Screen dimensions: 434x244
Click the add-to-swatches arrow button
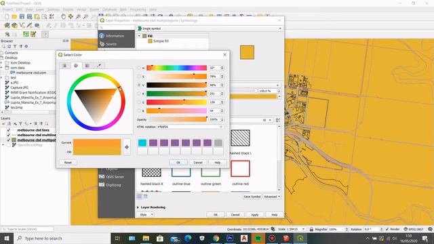pos(127,147)
